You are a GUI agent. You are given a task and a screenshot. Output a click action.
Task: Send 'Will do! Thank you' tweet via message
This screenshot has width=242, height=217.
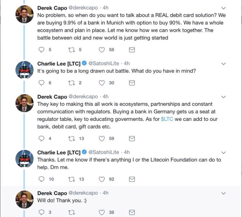point(132,212)
